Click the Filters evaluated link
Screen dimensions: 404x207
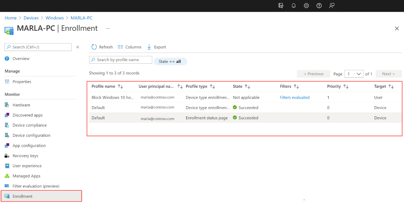click(295, 97)
